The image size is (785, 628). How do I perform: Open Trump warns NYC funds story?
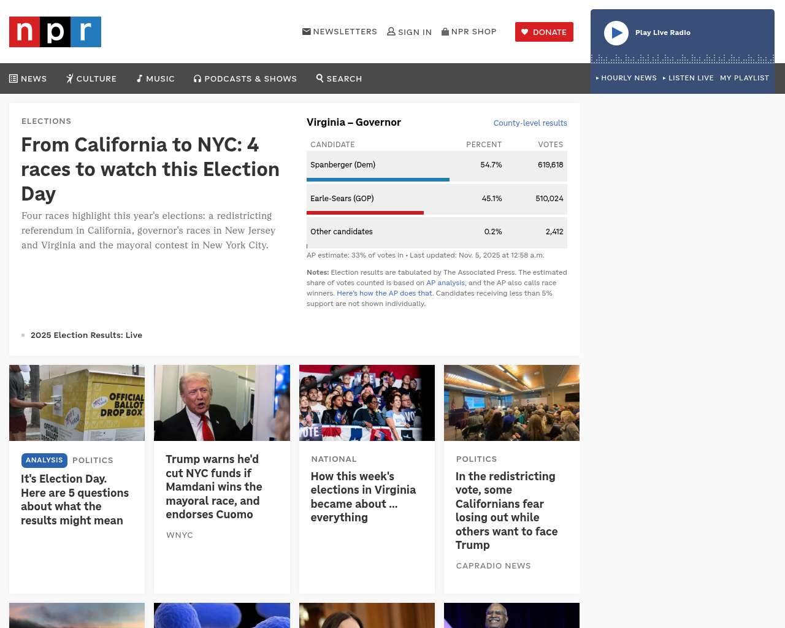point(214,487)
